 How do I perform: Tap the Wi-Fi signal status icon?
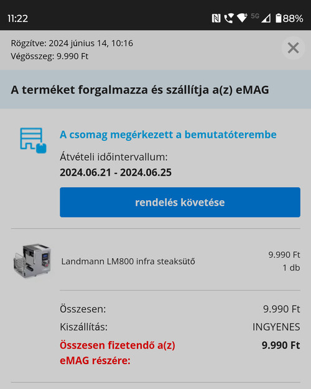tap(242, 18)
